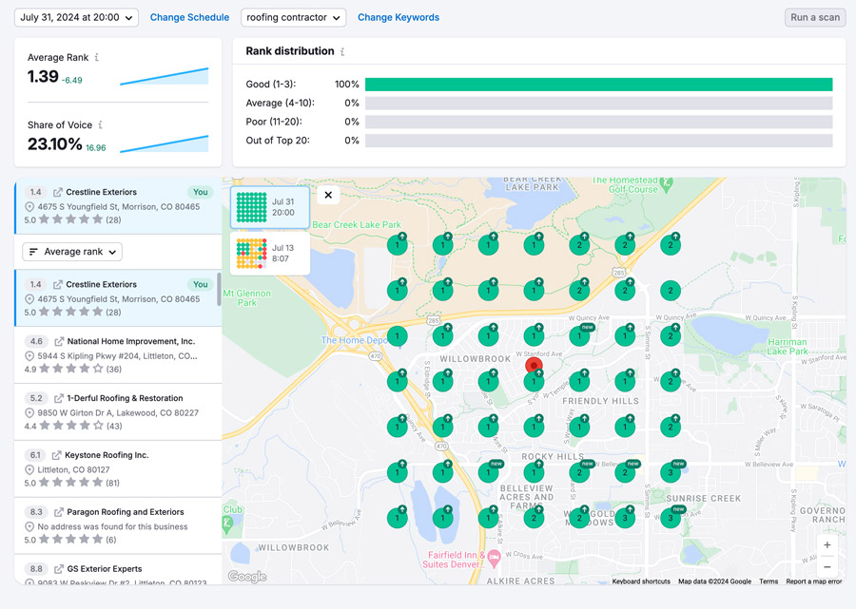Click the Share of Voice info icon
Screen dimensions: 856x609
pos(101,125)
